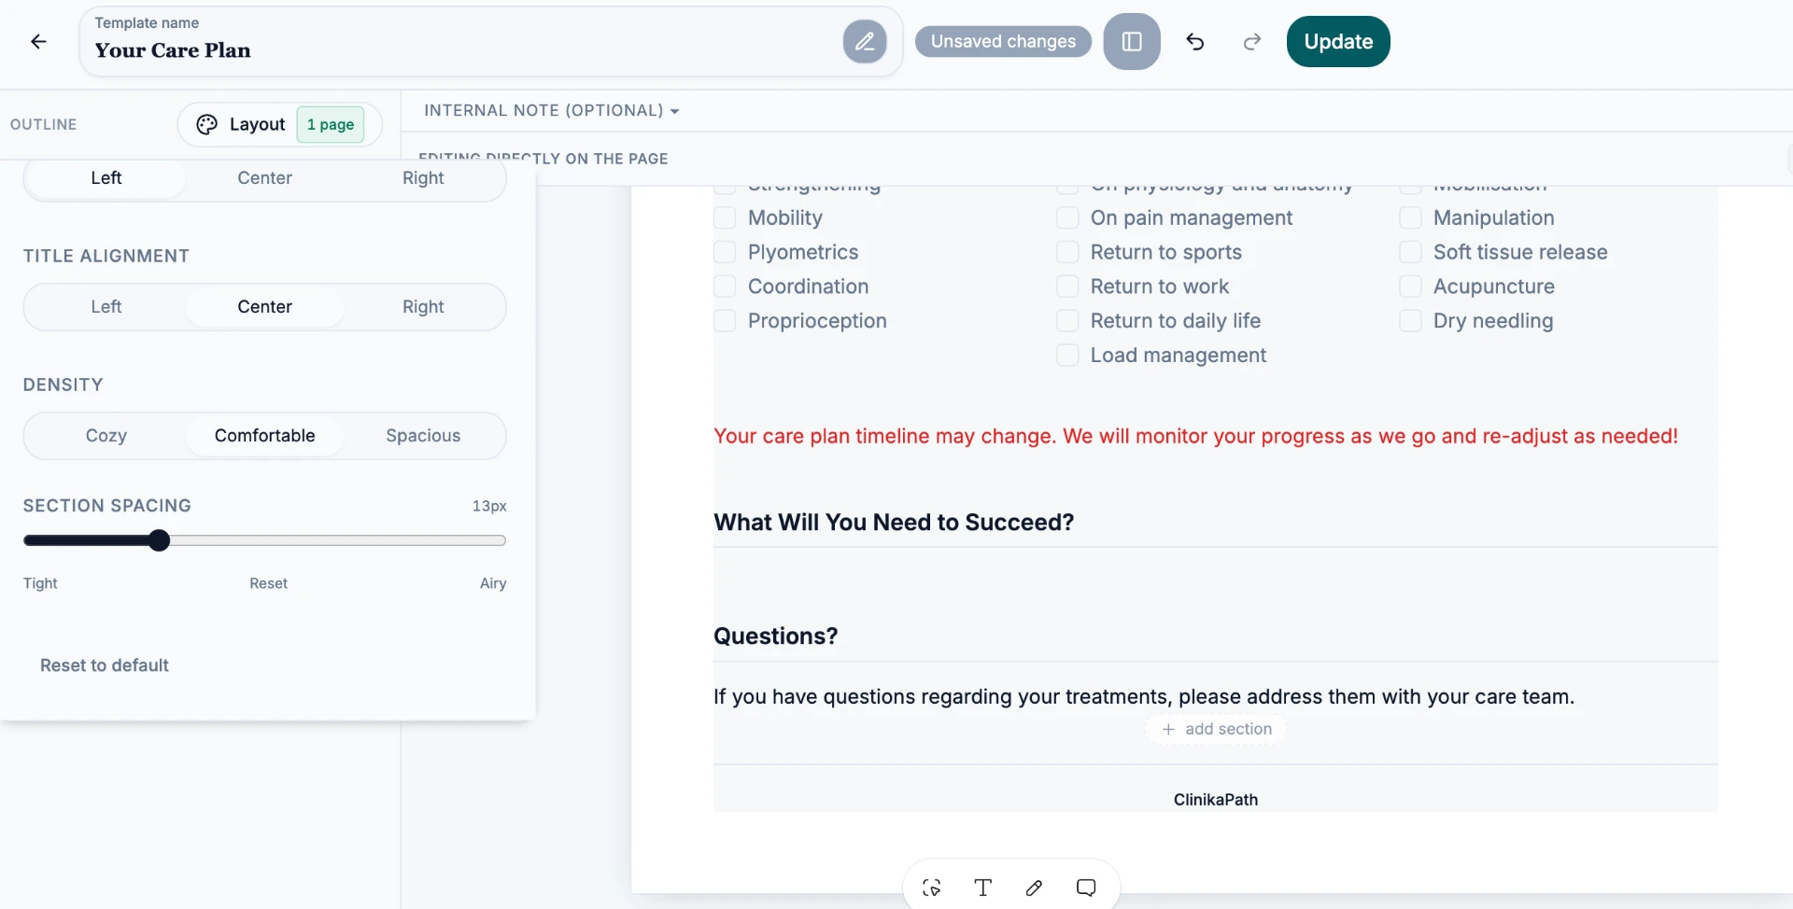Click the red care plan timeline notice
The width and height of the screenshot is (1793, 909).
1195,436
